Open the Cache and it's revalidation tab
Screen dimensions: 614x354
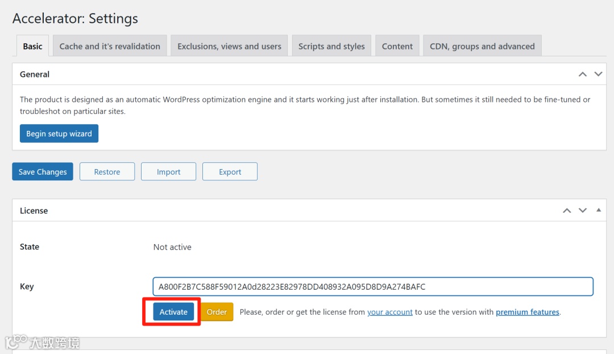tap(110, 46)
